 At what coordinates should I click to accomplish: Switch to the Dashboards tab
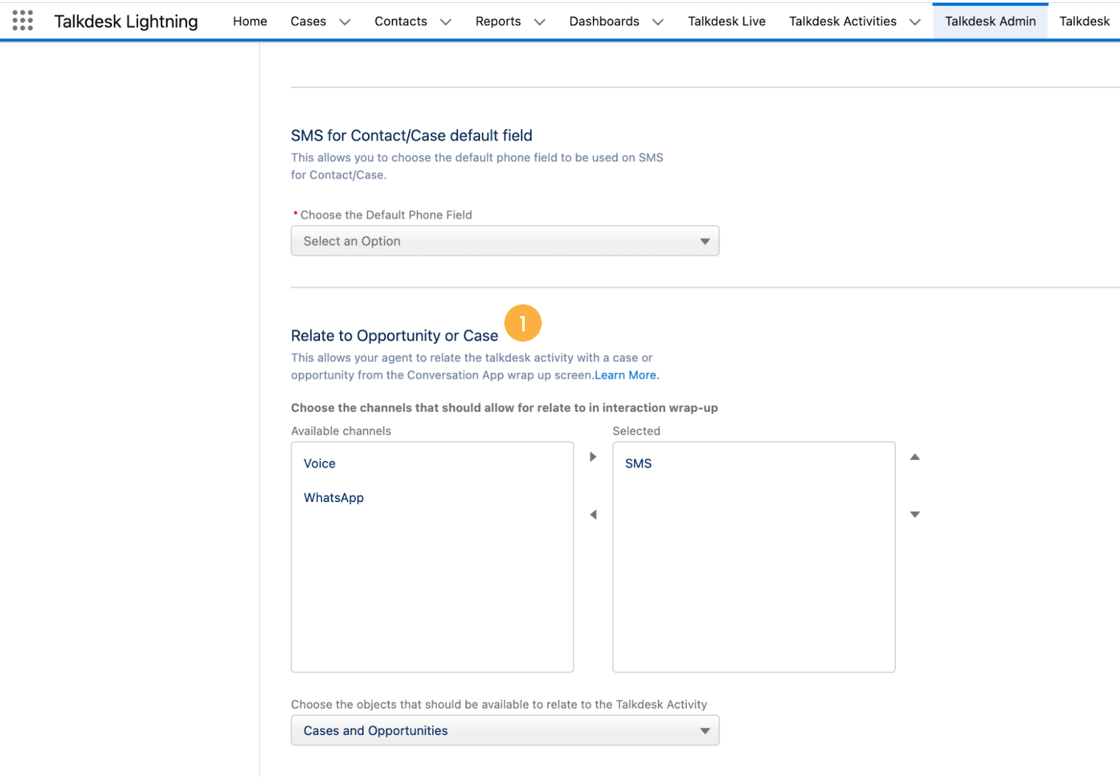(x=604, y=21)
